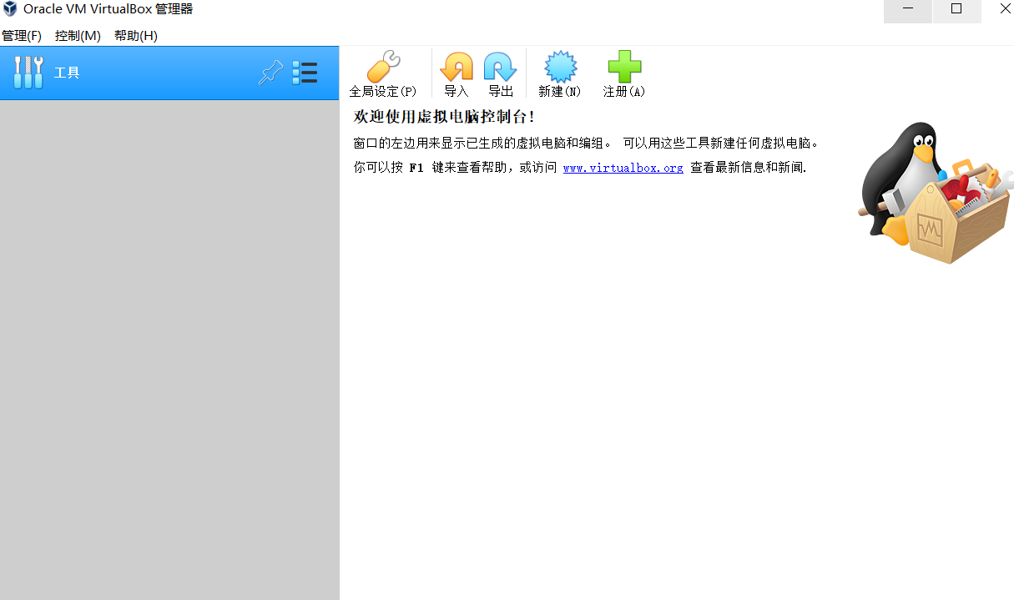Visit the www.virtualbox.org link

pyautogui.click(x=623, y=168)
